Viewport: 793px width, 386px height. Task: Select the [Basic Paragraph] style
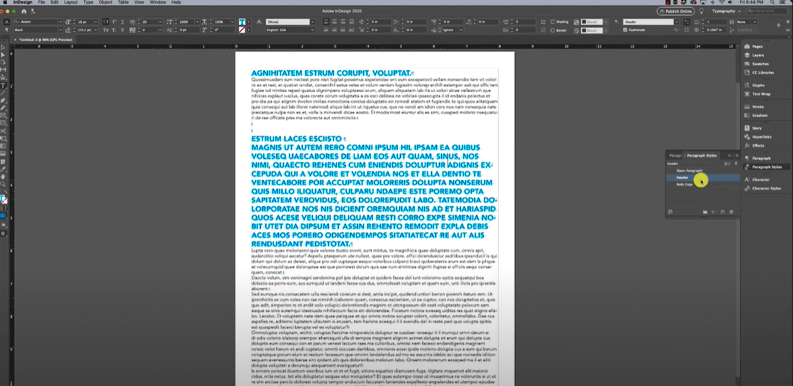coord(689,171)
